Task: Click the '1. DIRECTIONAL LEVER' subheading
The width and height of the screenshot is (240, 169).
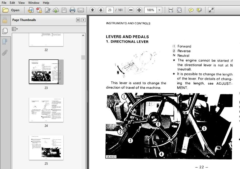Action: 127,42
